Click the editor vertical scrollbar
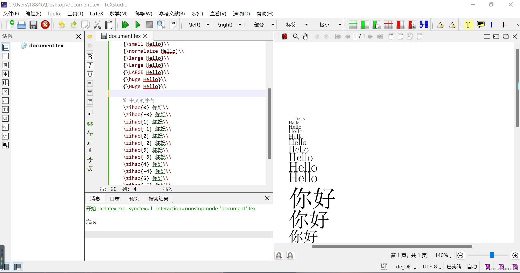This screenshot has height=273, width=520. tap(269, 124)
